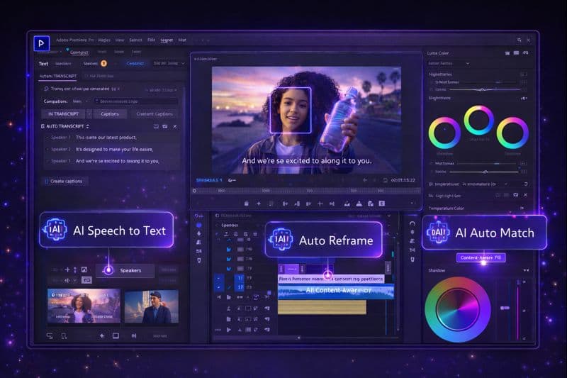Click the Captions button
Viewport: 567px width, 378px height.
[110, 113]
